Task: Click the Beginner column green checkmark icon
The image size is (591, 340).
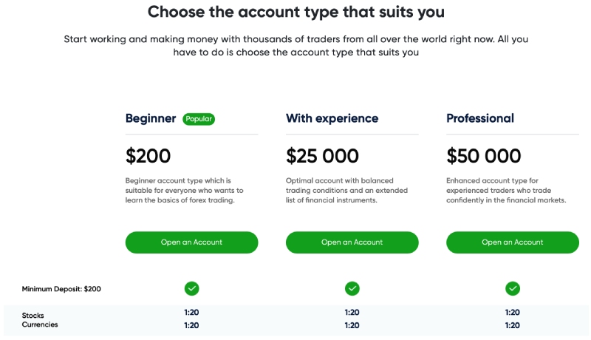Action: [x=192, y=289]
